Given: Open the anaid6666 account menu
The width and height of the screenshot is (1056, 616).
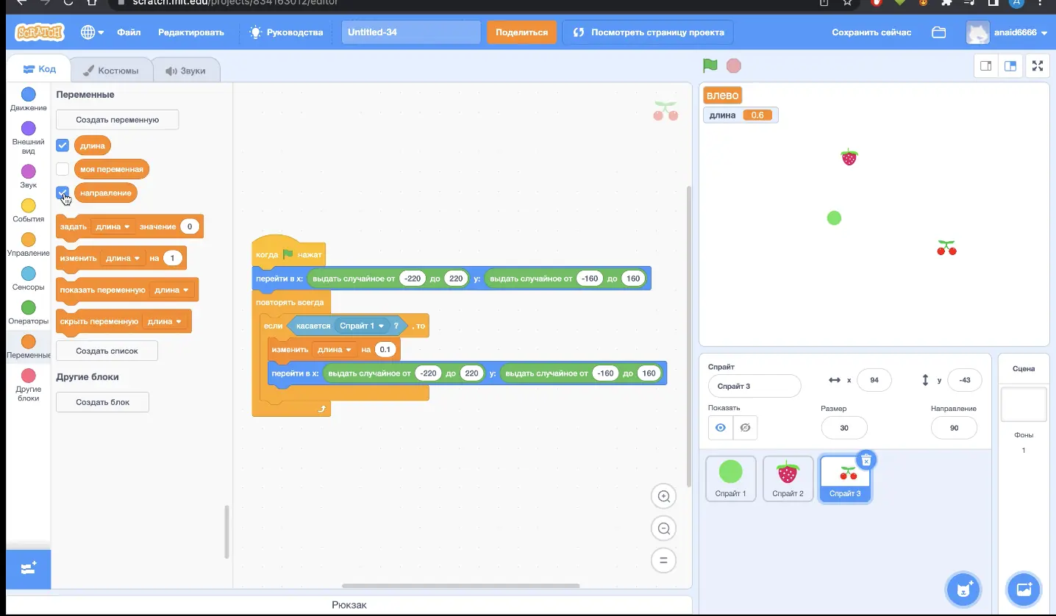Looking at the screenshot, I should point(1007,32).
